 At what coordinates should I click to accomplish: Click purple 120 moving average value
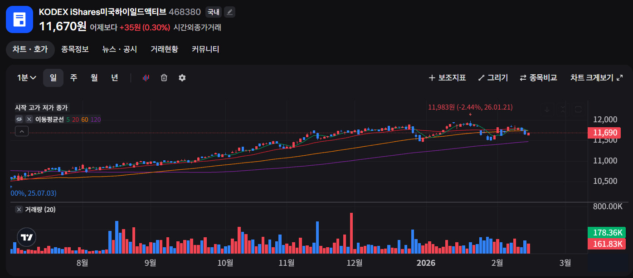coord(96,120)
